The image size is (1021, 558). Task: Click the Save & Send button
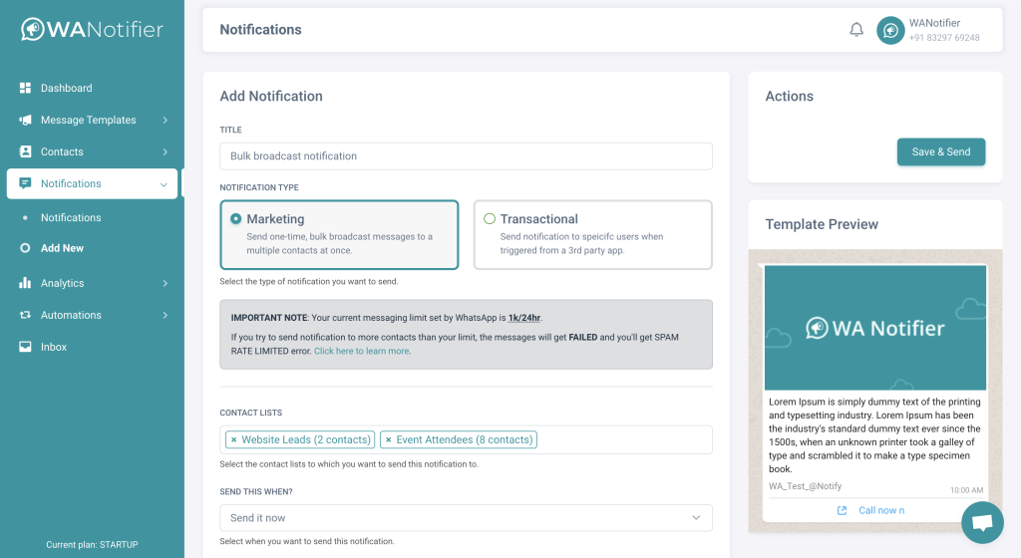pyautogui.click(x=940, y=151)
